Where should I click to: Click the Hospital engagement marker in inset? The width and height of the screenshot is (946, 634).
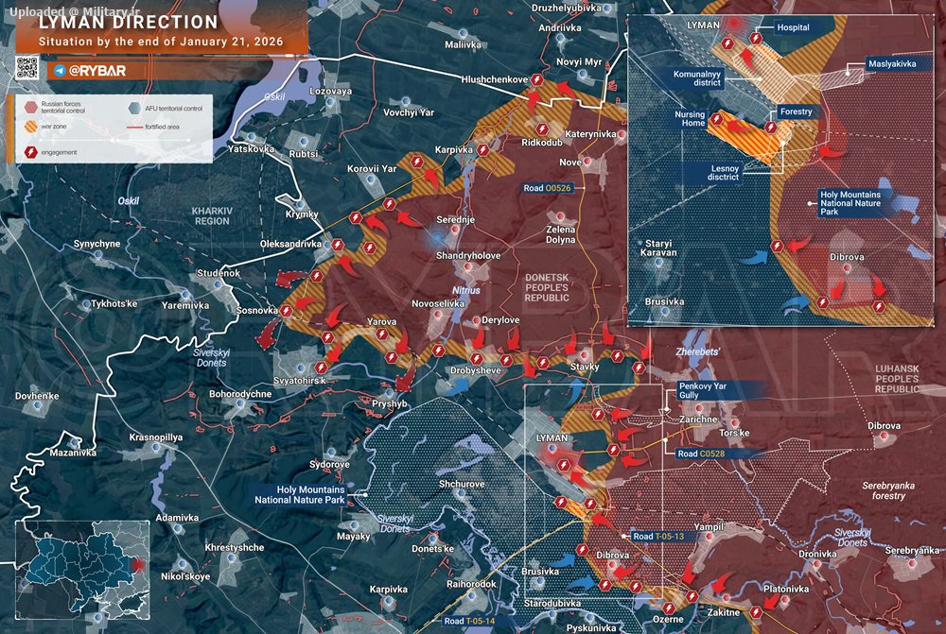point(756,39)
